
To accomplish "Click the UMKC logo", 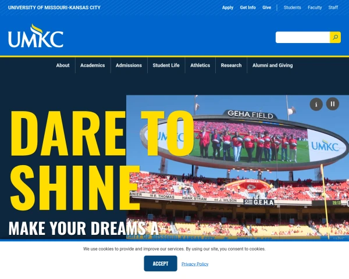I will [x=35, y=36].
